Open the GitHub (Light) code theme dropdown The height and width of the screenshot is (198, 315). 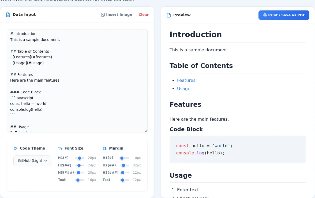coord(32,161)
